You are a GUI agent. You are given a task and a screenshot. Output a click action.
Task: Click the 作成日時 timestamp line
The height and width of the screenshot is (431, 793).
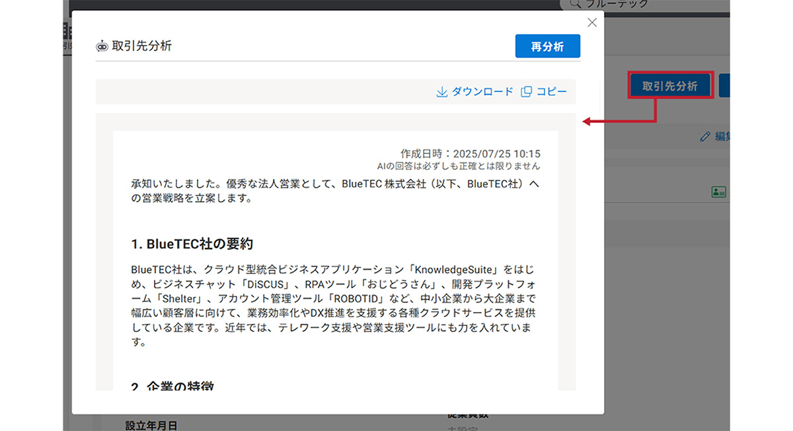click(x=470, y=153)
